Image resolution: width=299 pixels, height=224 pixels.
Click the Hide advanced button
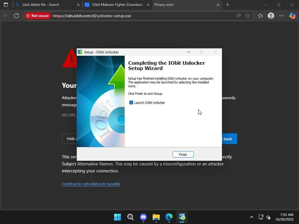(69, 139)
